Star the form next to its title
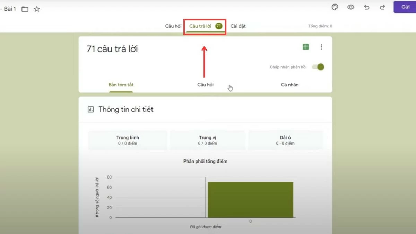Viewport: 416px width, 234px height. coord(36,9)
